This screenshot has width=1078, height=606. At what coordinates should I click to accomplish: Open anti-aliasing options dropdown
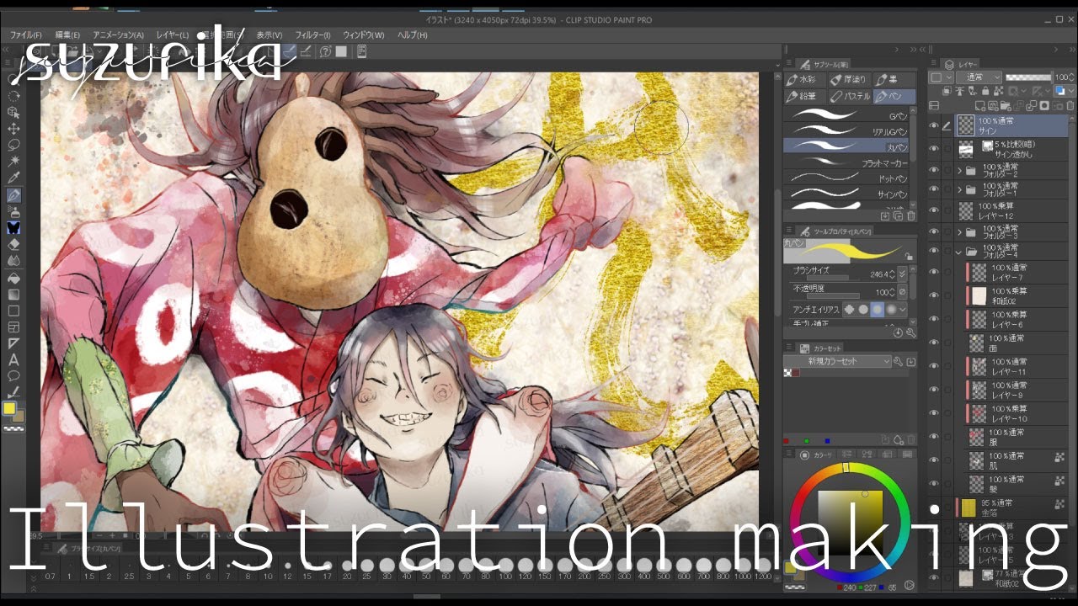[x=902, y=310]
